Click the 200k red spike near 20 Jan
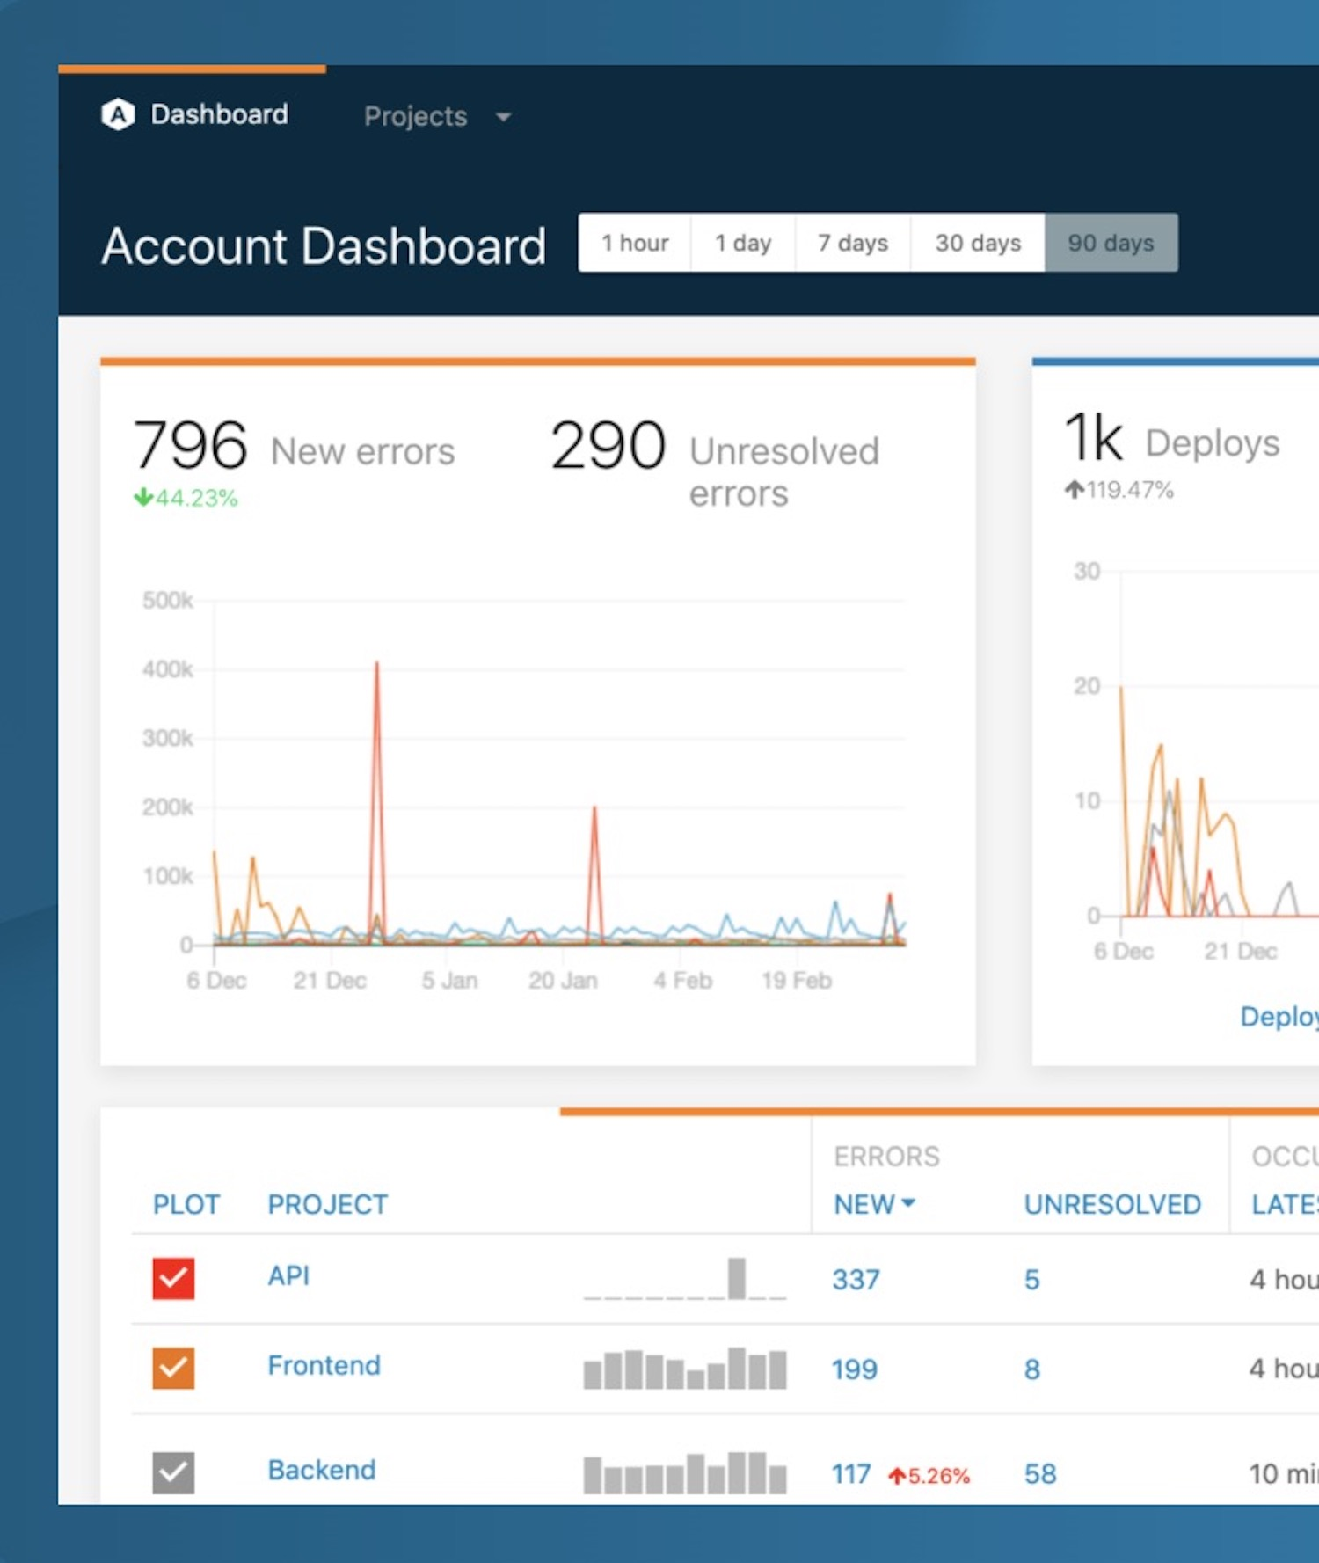This screenshot has height=1563, width=1319. coord(594,811)
